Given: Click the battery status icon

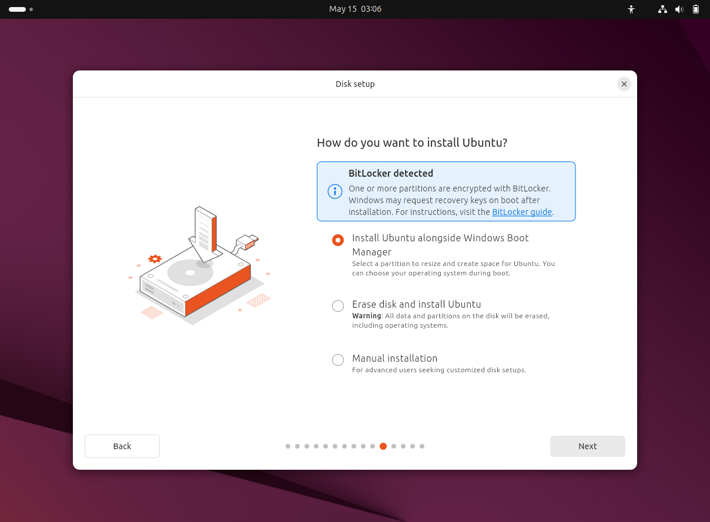Looking at the screenshot, I should point(696,9).
